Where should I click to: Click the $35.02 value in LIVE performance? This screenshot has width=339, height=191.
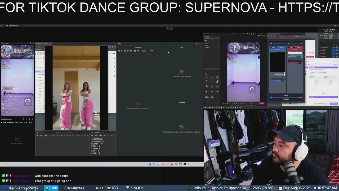coord(10,123)
